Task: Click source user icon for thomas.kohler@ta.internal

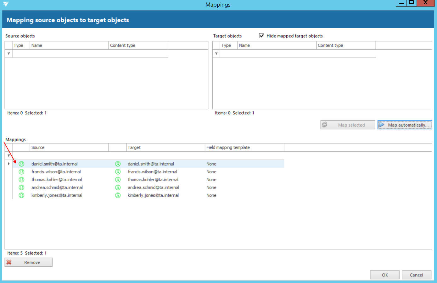Action: point(21,180)
